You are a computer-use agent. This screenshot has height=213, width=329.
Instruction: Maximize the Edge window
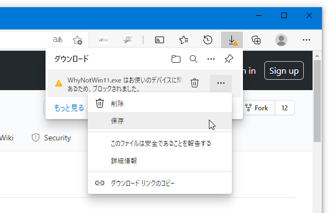(x=284, y=15)
